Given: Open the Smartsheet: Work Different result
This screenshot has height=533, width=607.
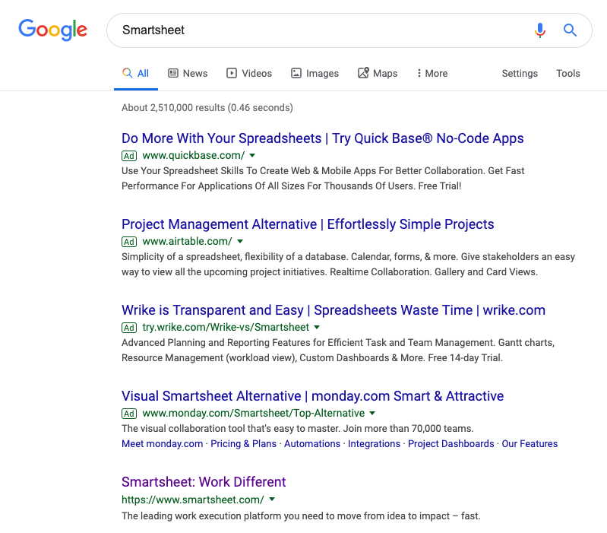Looking at the screenshot, I should 204,482.
